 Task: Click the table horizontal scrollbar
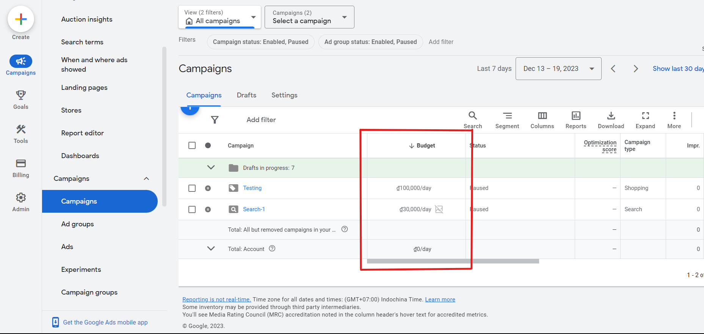(x=453, y=261)
